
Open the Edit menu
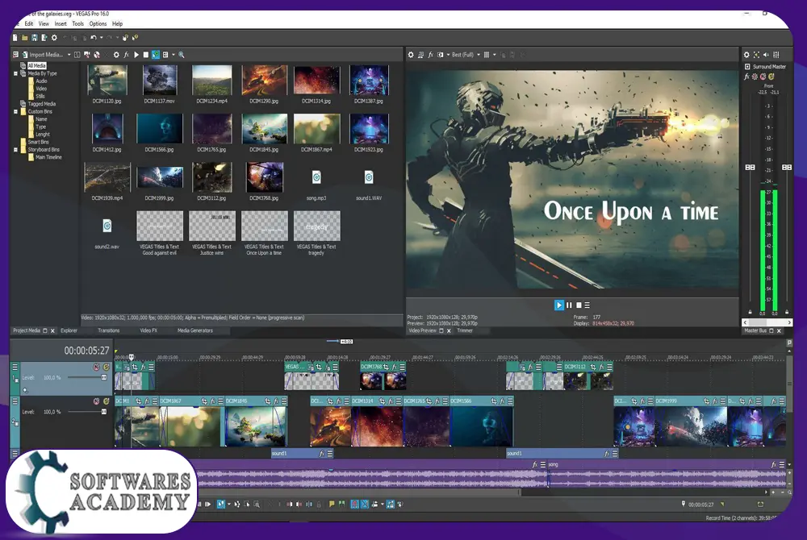click(29, 23)
